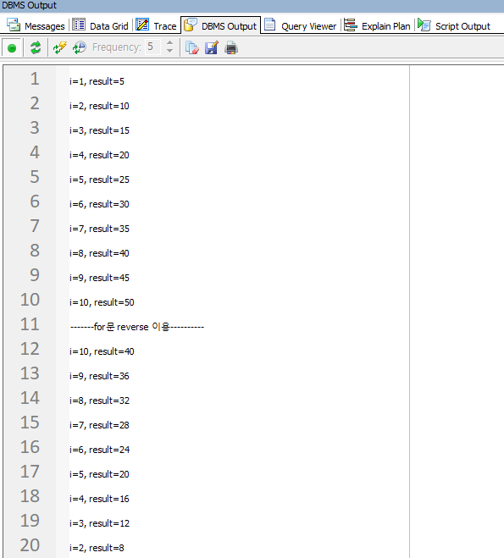The width and height of the screenshot is (504, 558).
Task: Open the Query Viewer tab
Action: (x=300, y=26)
